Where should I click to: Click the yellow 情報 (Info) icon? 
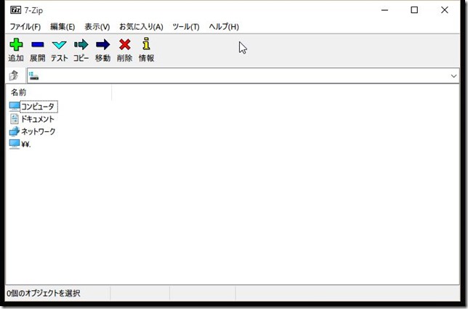pyautogui.click(x=146, y=44)
